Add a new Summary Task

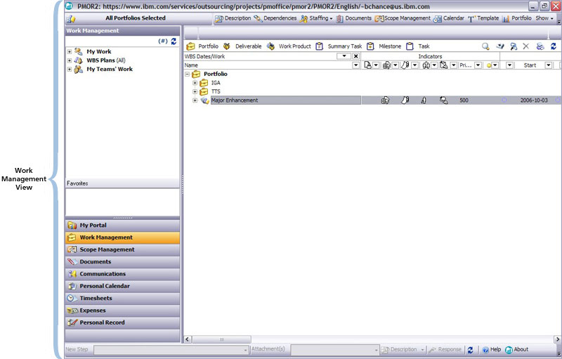[339, 46]
